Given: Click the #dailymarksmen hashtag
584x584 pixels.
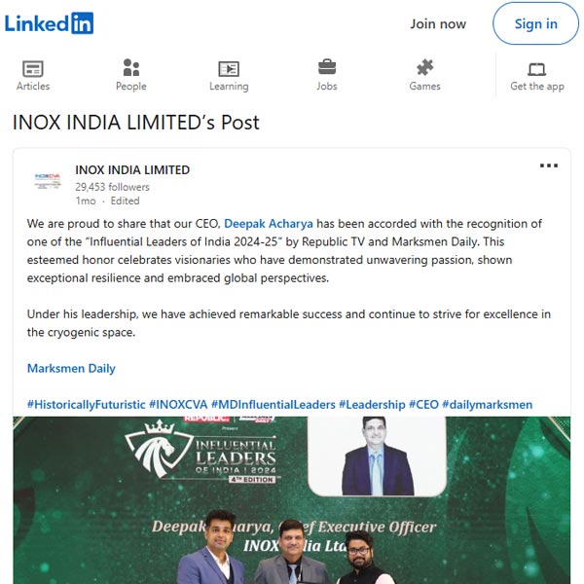Looking at the screenshot, I should coord(488,405).
